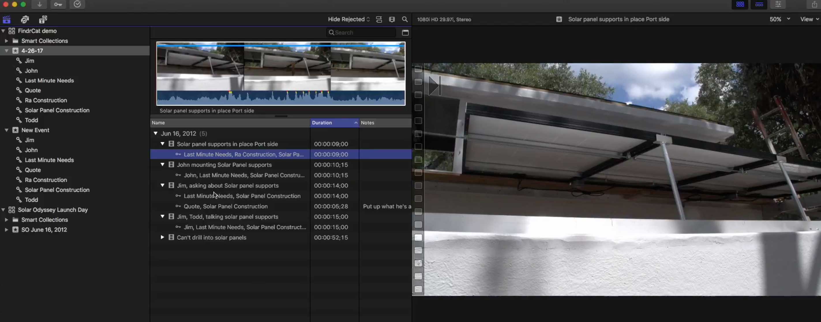Open the filter window icon beside Search
The width and height of the screenshot is (821, 322).
point(405,33)
